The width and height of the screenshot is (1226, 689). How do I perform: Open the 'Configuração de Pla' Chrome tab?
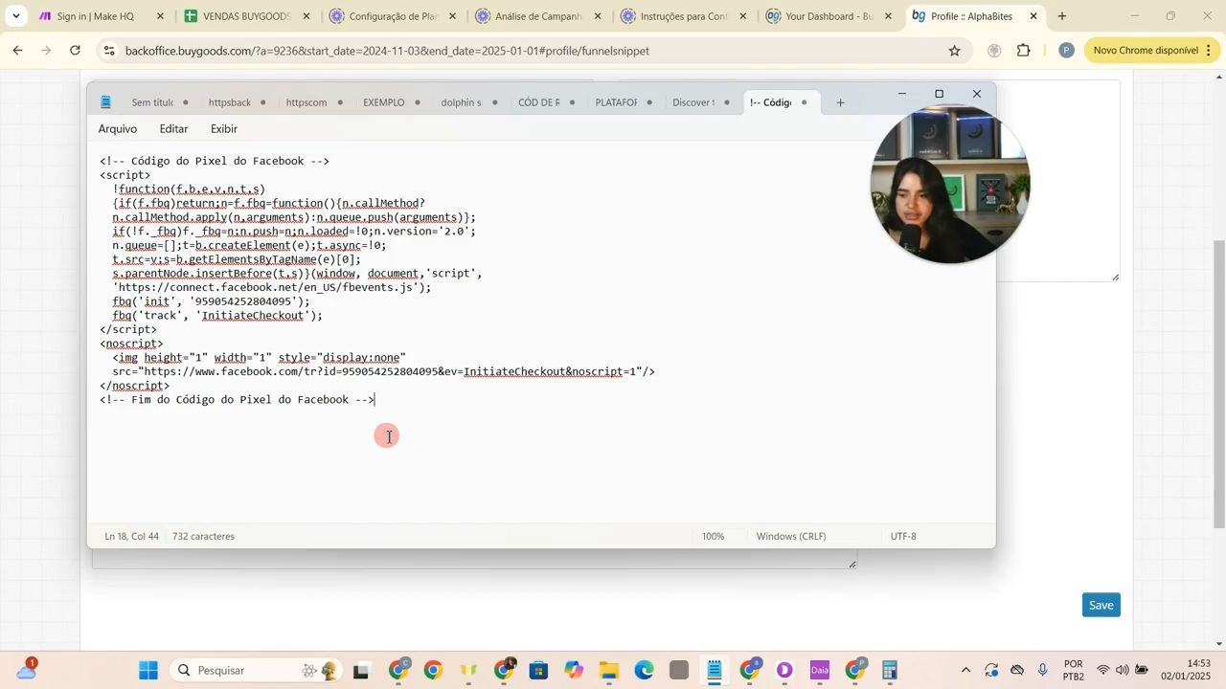(x=393, y=16)
